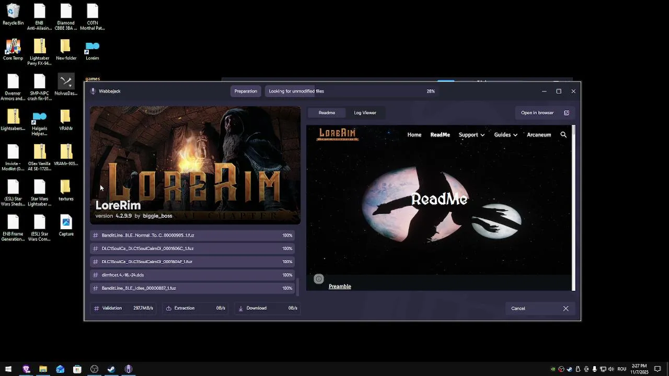The width and height of the screenshot is (669, 376).
Task: Click the BanditLine_BLE_Idles_00000887_1.fuz row
Action: [192, 288]
